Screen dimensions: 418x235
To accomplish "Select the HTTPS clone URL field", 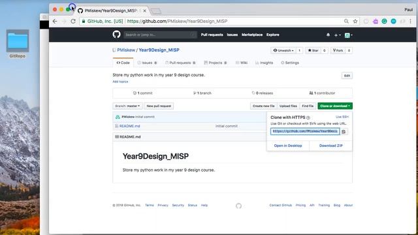I will [x=305, y=131].
